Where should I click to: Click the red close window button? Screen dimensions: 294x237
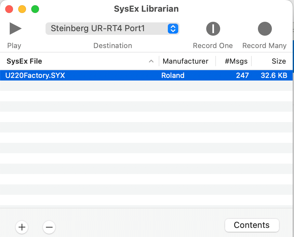[9, 9]
